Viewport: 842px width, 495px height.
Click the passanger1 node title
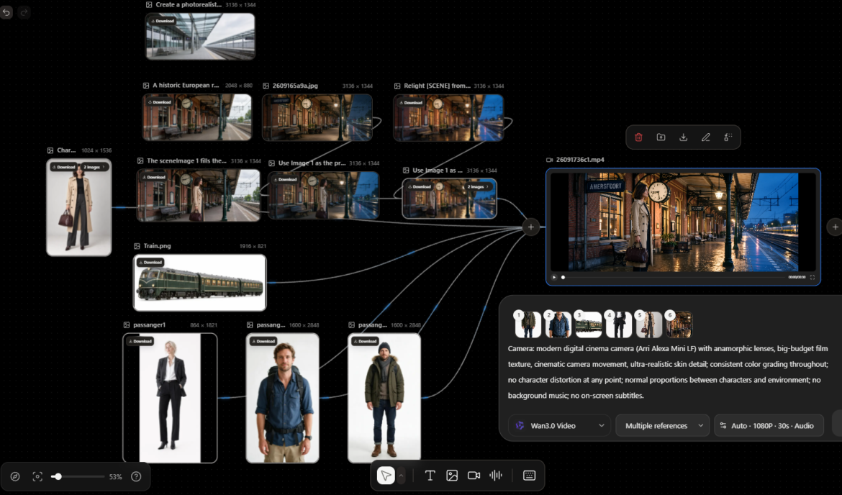pos(149,324)
